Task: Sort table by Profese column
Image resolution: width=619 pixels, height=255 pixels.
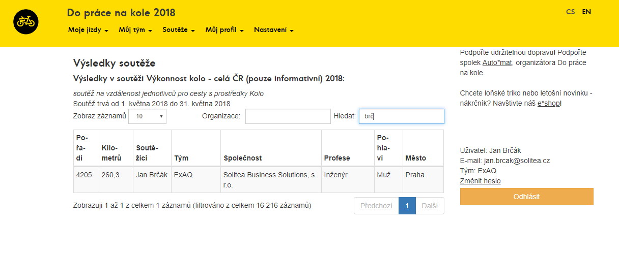Action: click(348, 148)
